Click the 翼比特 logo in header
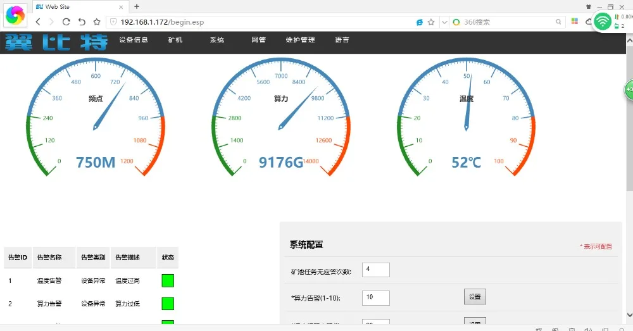The height and width of the screenshot is (331, 633). [x=56, y=42]
